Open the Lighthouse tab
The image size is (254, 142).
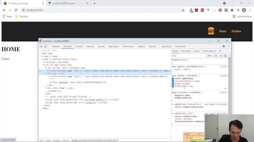[166, 47]
